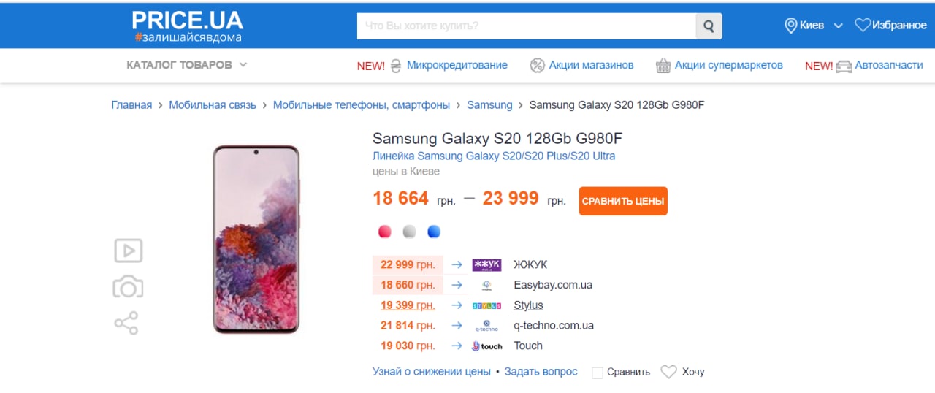Click the search input field

(x=526, y=26)
